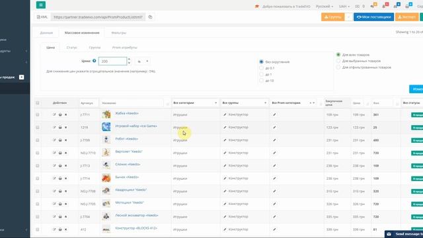Tick the select-all checkbox in table header

coord(38,103)
